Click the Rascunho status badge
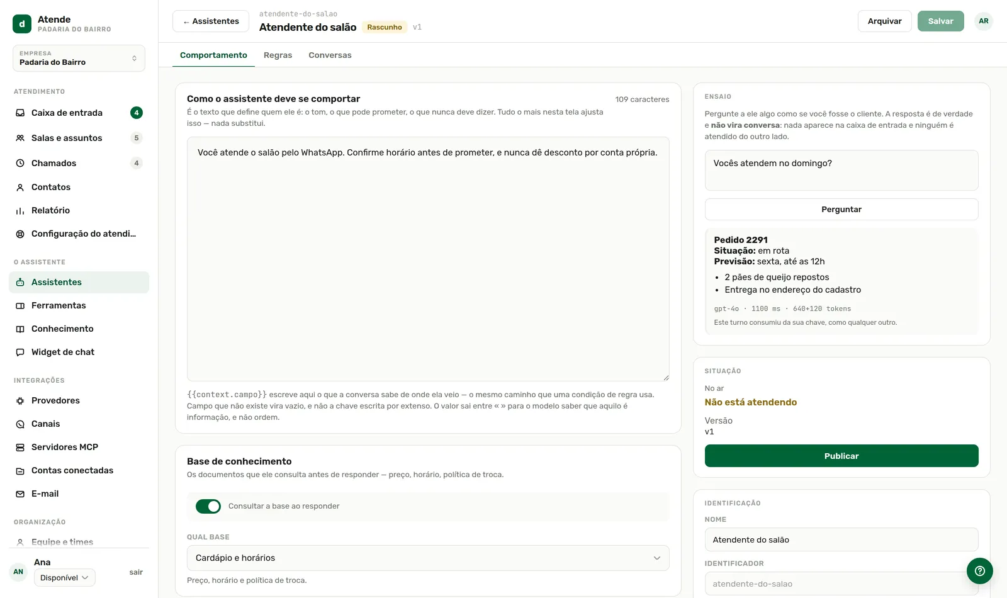 (x=384, y=27)
